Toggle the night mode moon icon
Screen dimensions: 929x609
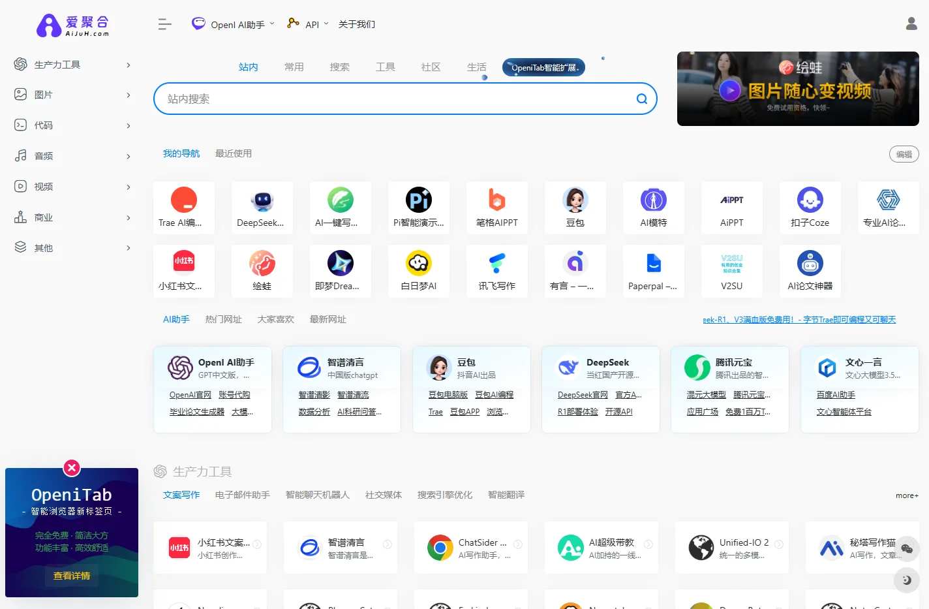click(x=907, y=580)
